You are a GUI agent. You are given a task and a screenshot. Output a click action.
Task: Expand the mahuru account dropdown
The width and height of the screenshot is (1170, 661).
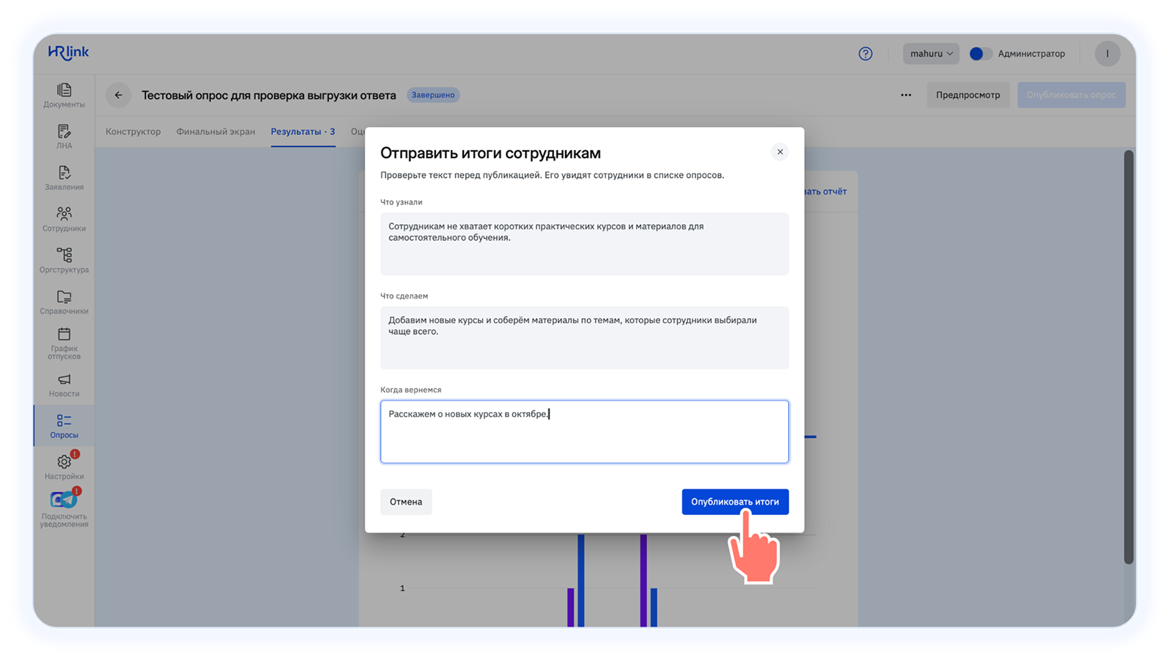930,53
